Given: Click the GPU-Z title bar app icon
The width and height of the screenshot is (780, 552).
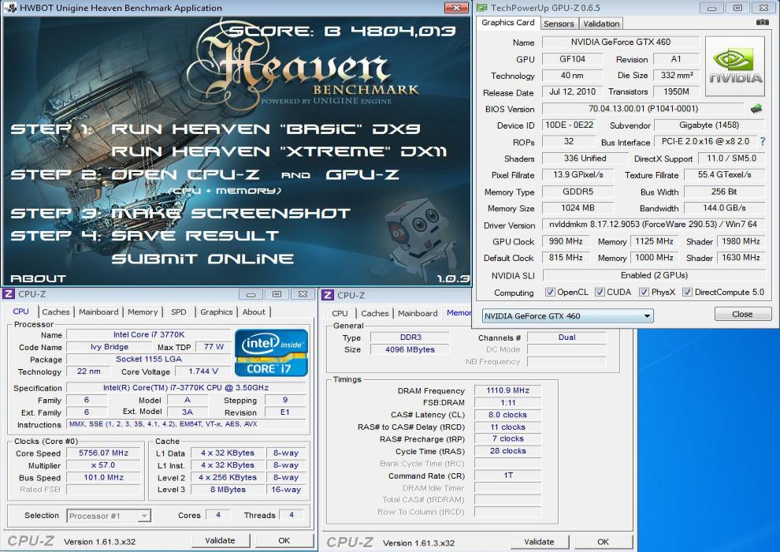Looking at the screenshot, I should point(482,7).
